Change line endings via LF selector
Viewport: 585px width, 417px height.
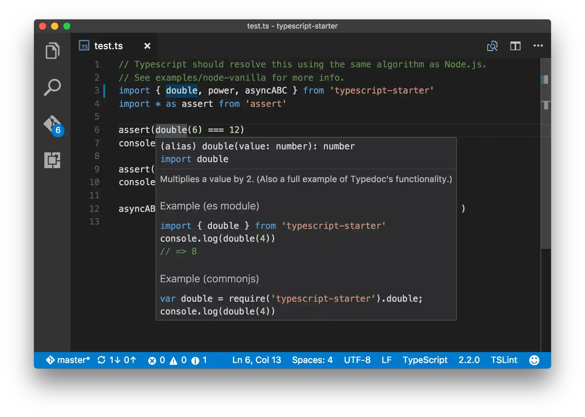tap(387, 360)
